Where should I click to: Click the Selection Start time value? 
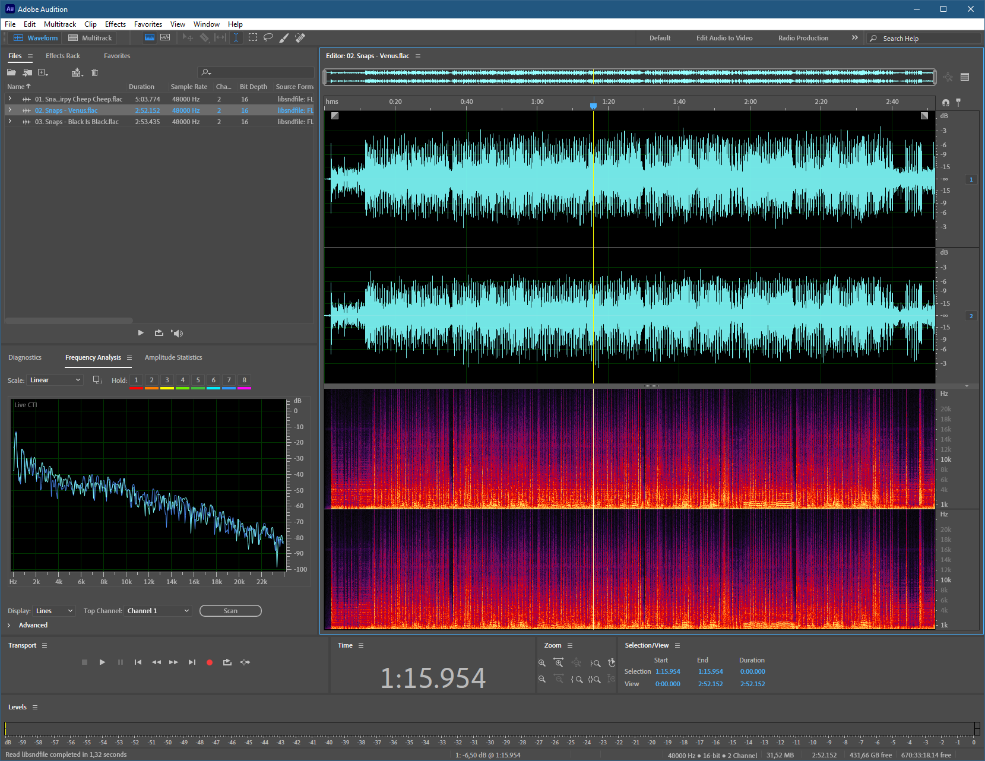tap(668, 671)
